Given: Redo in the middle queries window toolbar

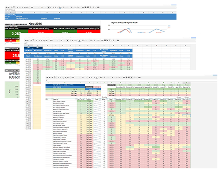Looking at the screenshot, I should coord(31,40).
